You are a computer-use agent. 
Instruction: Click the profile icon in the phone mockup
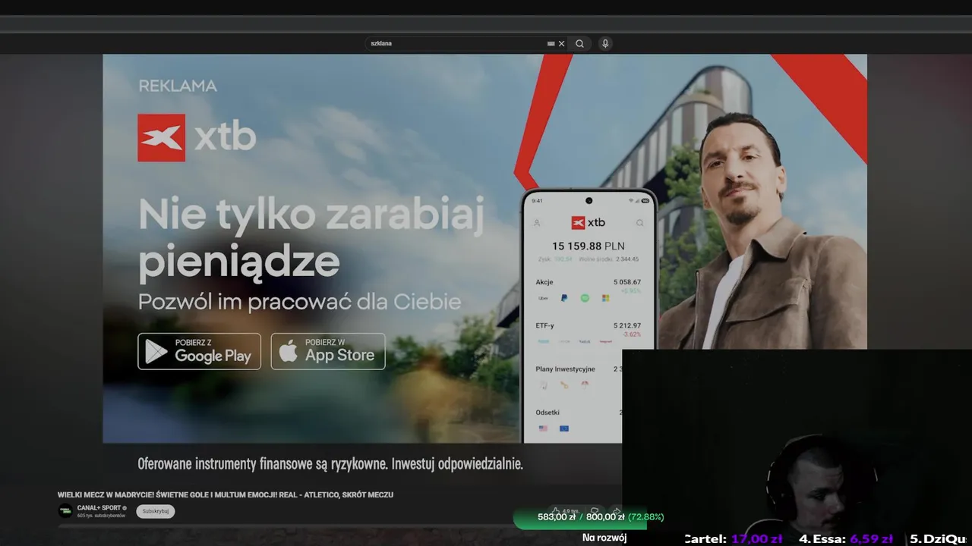click(x=537, y=223)
